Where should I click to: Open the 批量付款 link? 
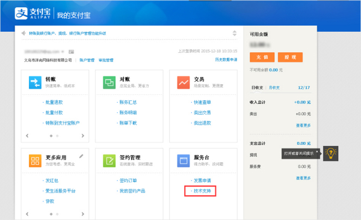[54, 112]
